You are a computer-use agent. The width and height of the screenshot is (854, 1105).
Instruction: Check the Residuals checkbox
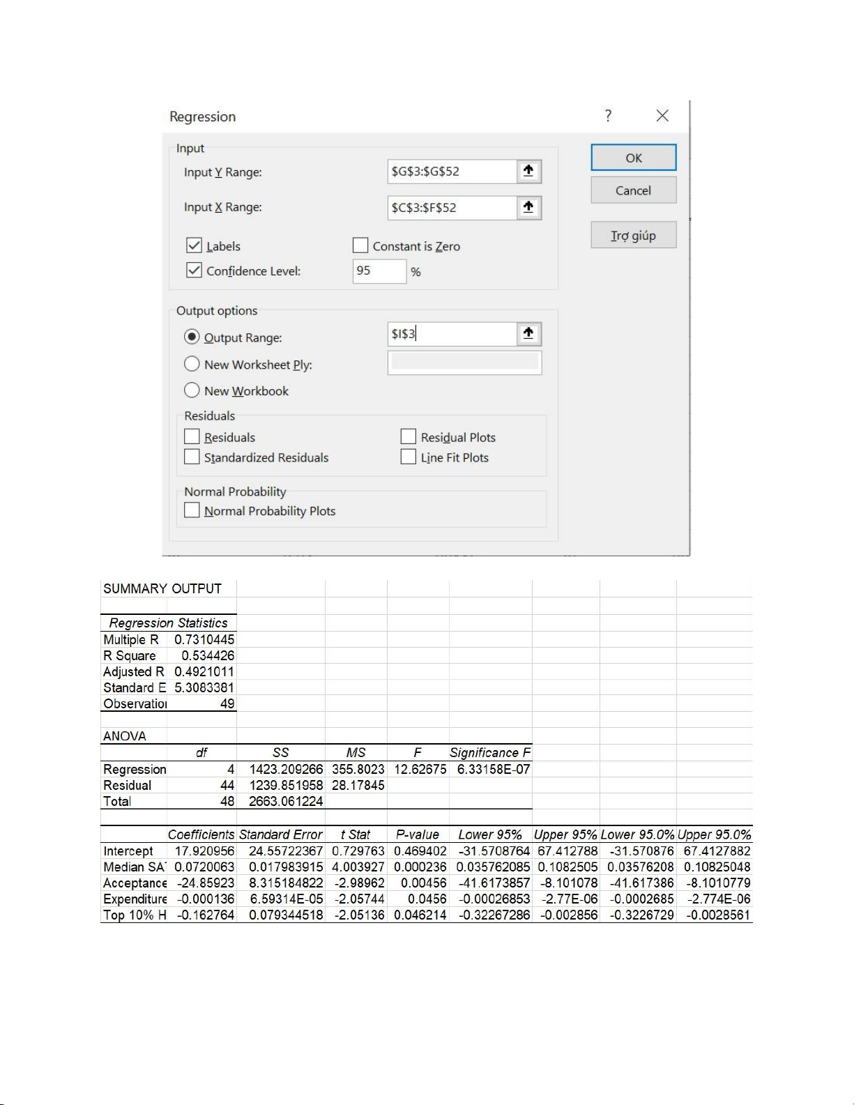pyautogui.click(x=192, y=436)
